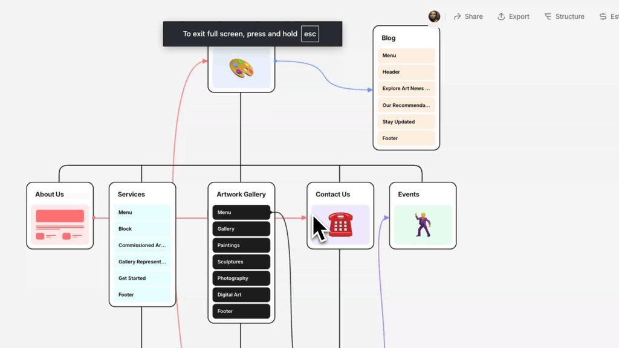Select the Contact Us page title
Screen dimensions: 619x348
point(333,194)
